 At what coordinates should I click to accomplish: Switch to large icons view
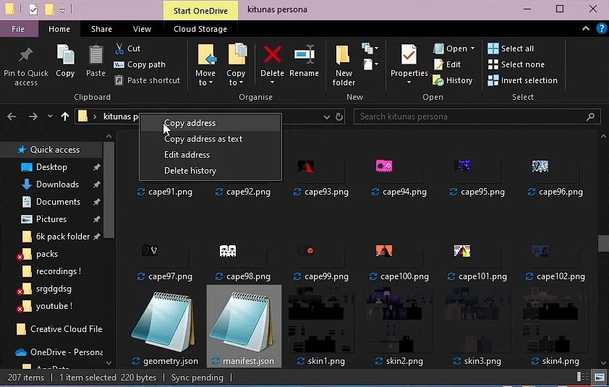(600, 377)
